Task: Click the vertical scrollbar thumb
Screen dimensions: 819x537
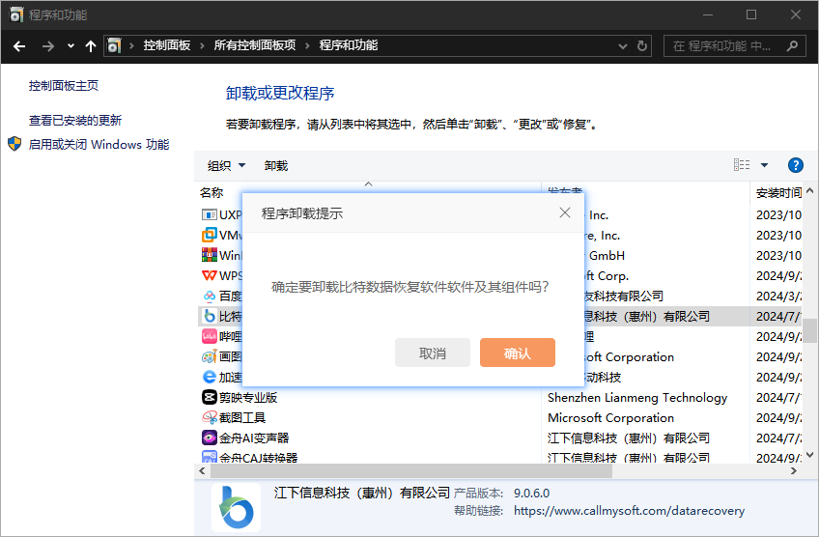Action: (x=809, y=330)
